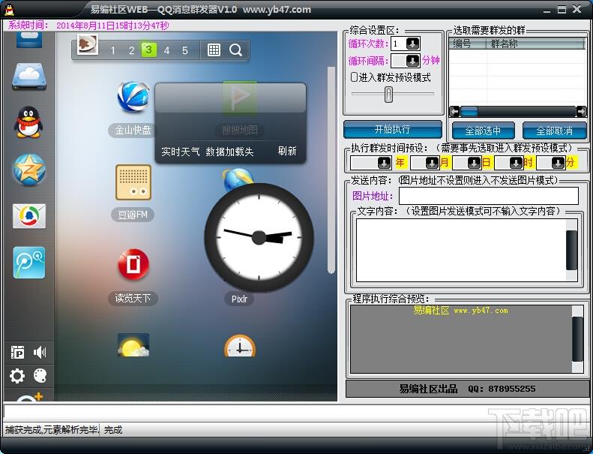This screenshot has height=454, width=593.
Task: Click the Pixlr app label
Action: (x=239, y=299)
